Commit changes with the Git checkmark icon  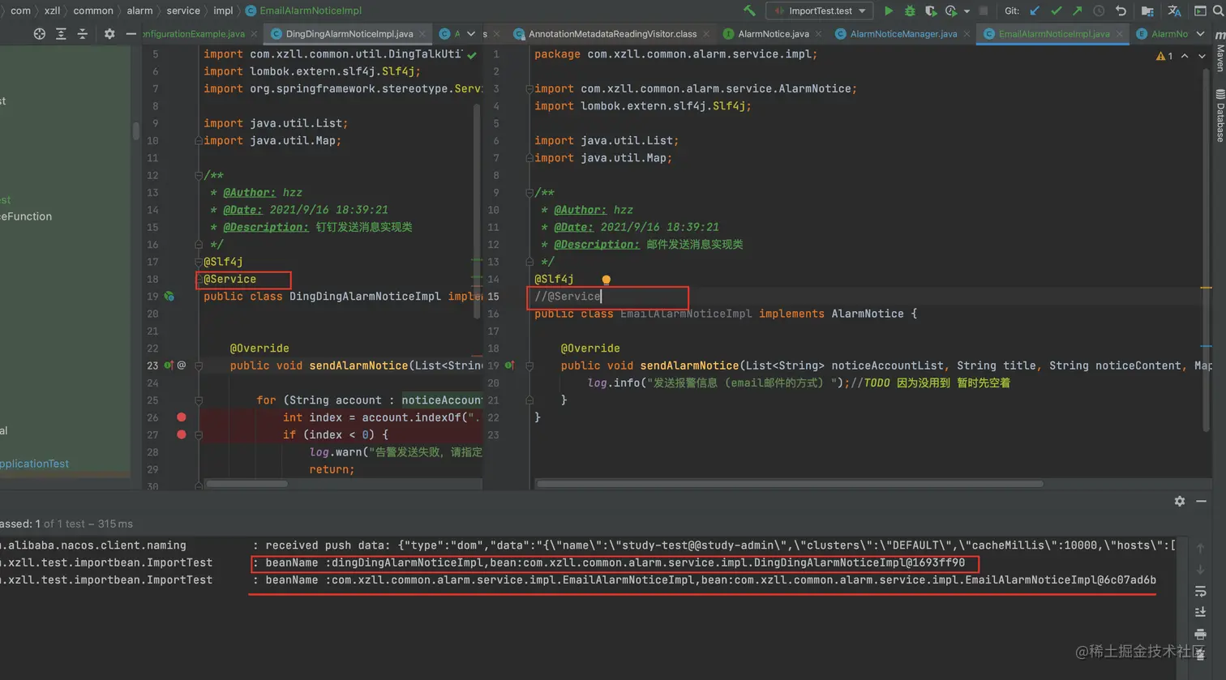(1056, 11)
